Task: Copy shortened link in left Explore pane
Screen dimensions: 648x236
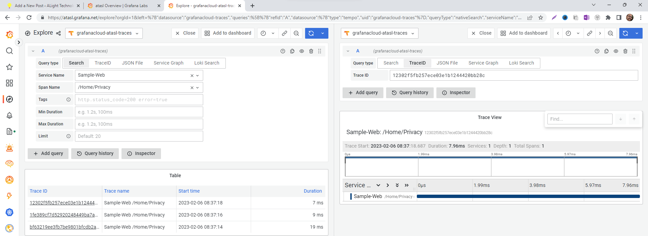Action: pos(285,33)
